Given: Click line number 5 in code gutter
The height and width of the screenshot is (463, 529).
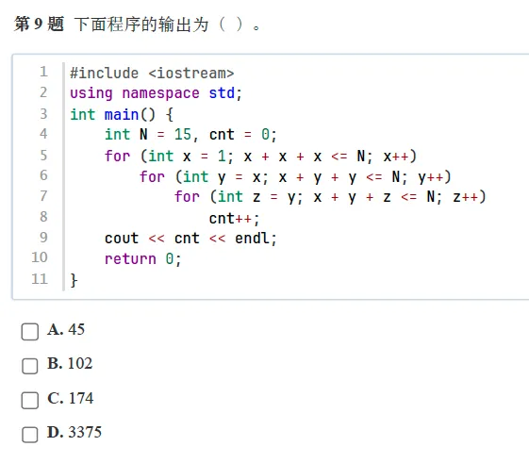Looking at the screenshot, I should point(43,156).
